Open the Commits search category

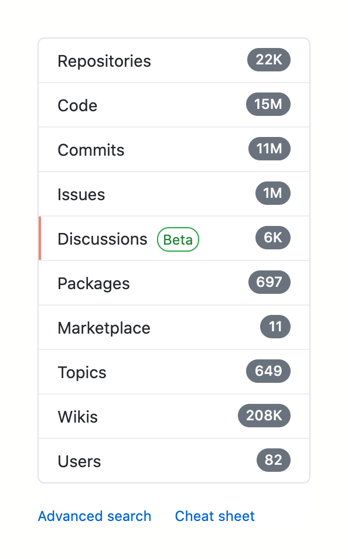coord(91,149)
